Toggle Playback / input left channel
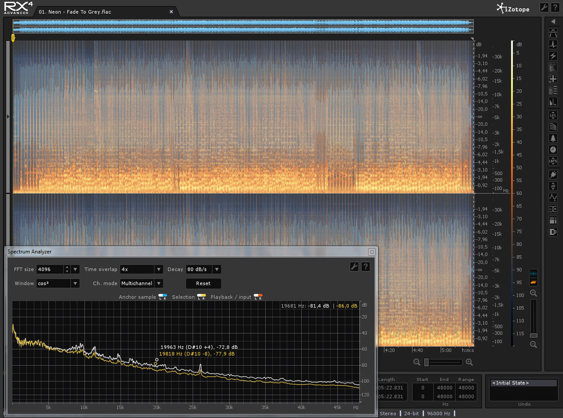 coord(256,297)
